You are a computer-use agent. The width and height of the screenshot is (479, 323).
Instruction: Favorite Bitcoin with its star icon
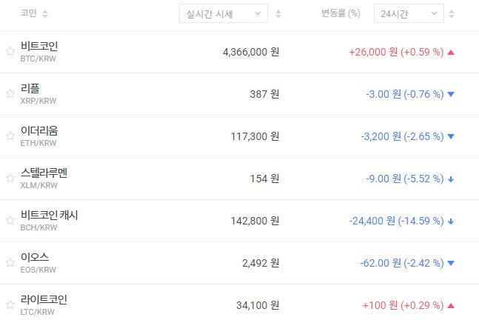(x=10, y=52)
